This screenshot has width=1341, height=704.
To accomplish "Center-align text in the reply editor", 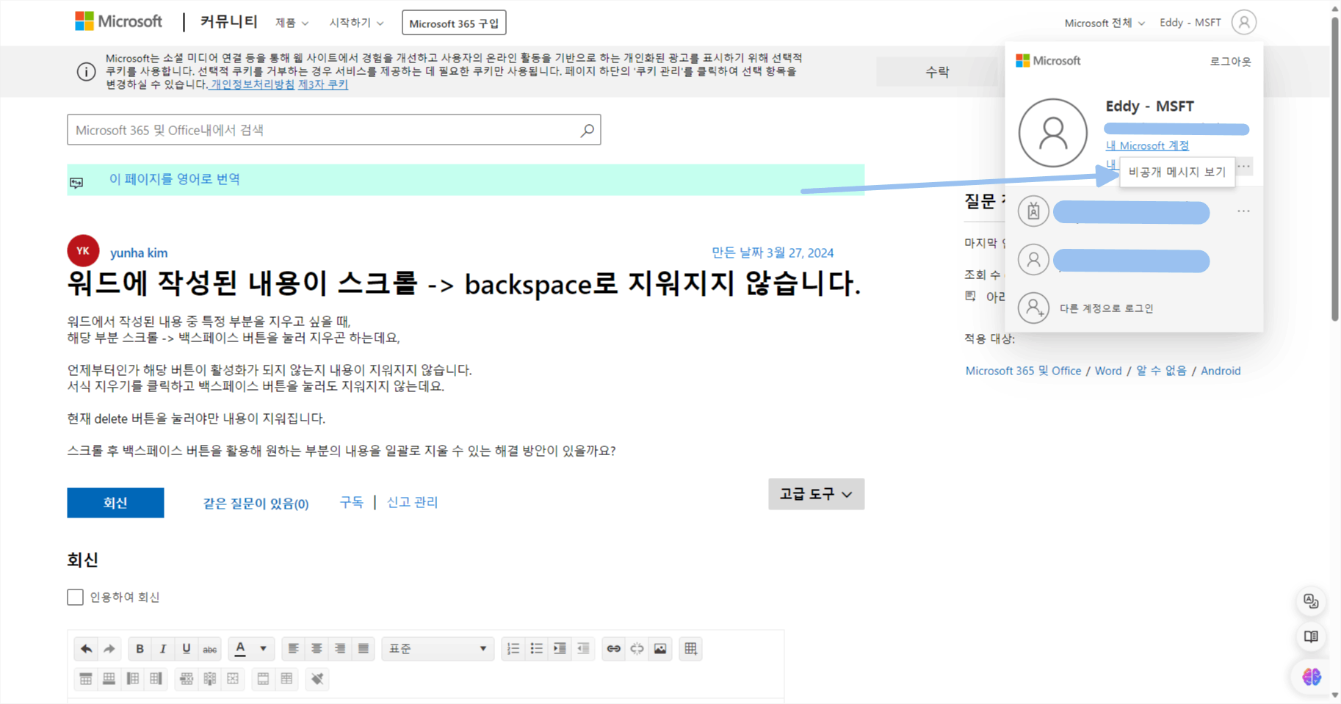I will click(317, 649).
